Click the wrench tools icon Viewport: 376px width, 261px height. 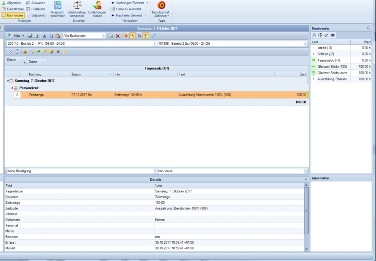(32, 51)
